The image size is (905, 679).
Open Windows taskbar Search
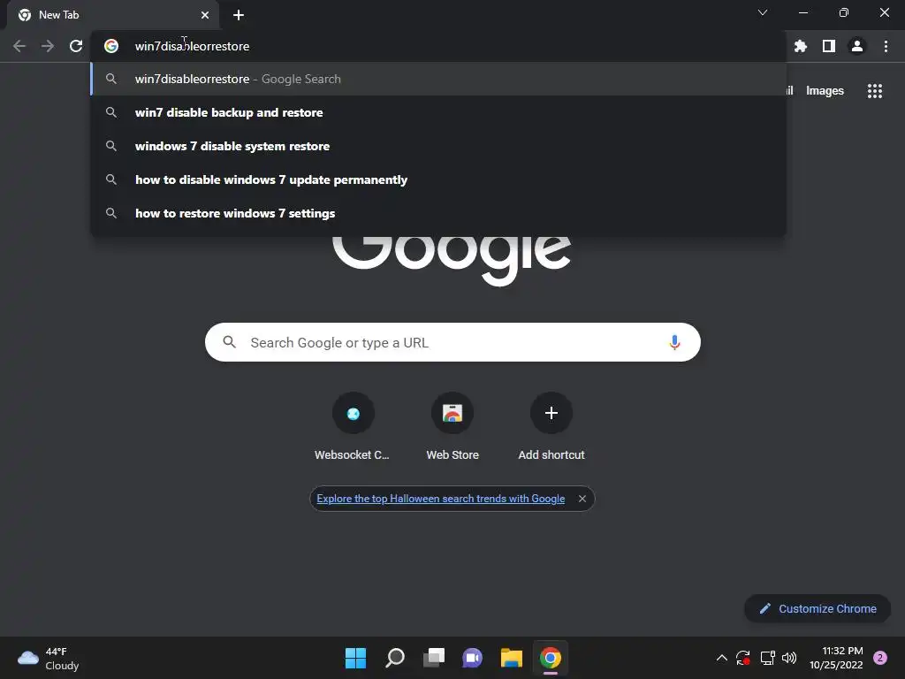tap(395, 658)
